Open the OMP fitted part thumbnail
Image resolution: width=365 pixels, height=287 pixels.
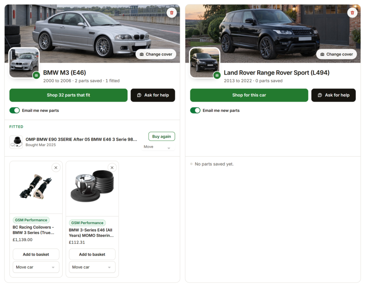coord(16,142)
